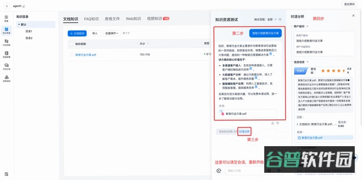Select 目录2 in the knowledge directory
This screenshot has height=180, width=362.
coord(29,38)
